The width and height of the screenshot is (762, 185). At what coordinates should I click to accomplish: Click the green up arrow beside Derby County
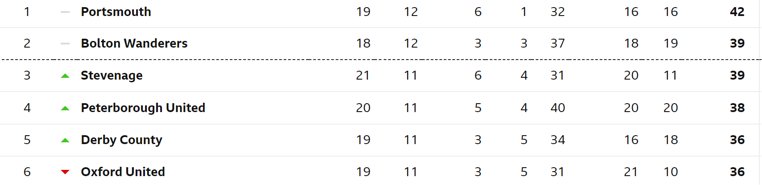coord(65,140)
